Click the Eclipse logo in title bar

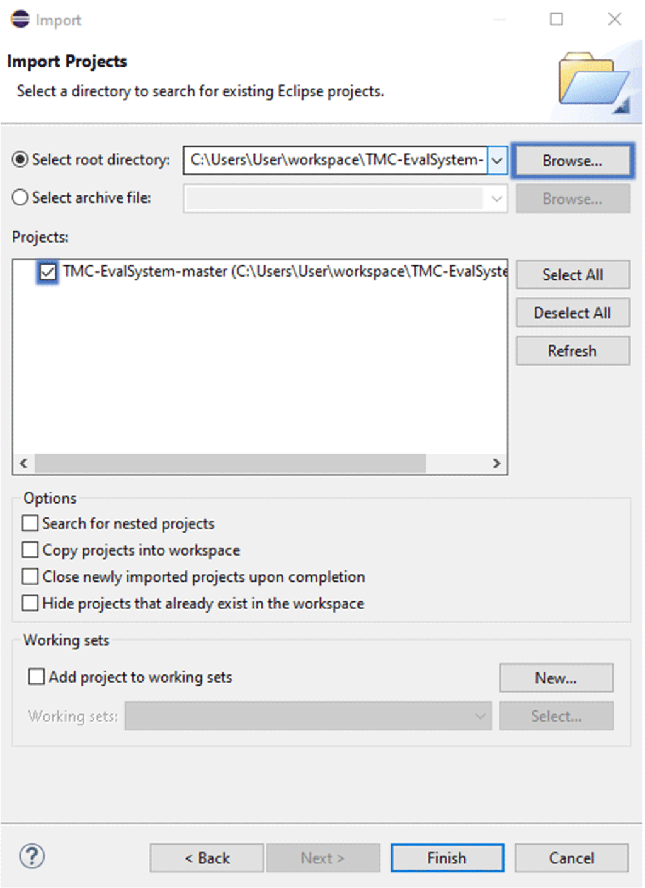click(x=20, y=19)
